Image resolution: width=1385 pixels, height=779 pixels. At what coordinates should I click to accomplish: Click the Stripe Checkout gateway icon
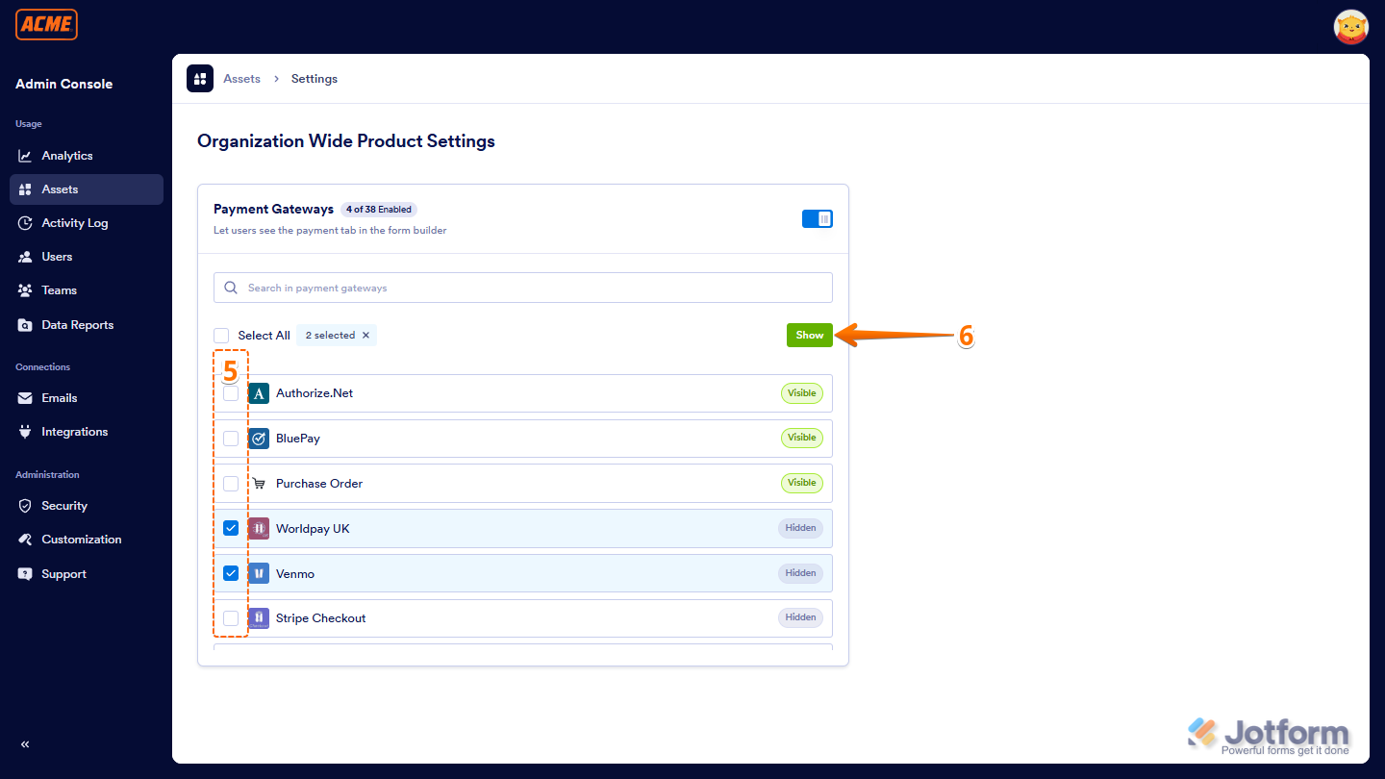[258, 617]
